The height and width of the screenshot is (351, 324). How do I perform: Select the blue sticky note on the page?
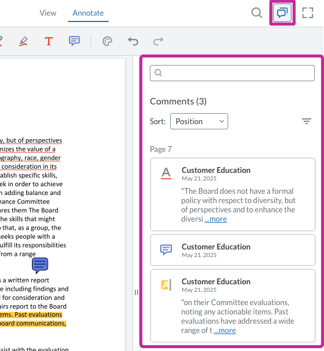[x=40, y=266]
